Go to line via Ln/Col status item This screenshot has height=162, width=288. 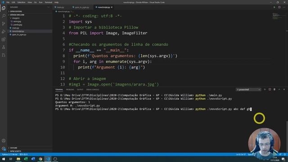pos(241,154)
